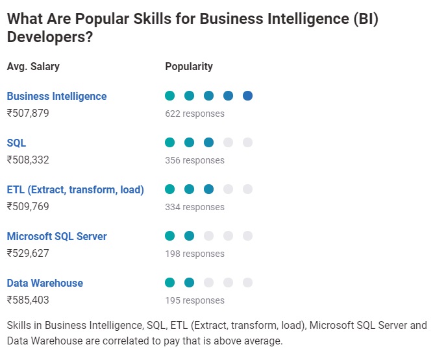Open the Microsoft SQL Server link

[56, 236]
